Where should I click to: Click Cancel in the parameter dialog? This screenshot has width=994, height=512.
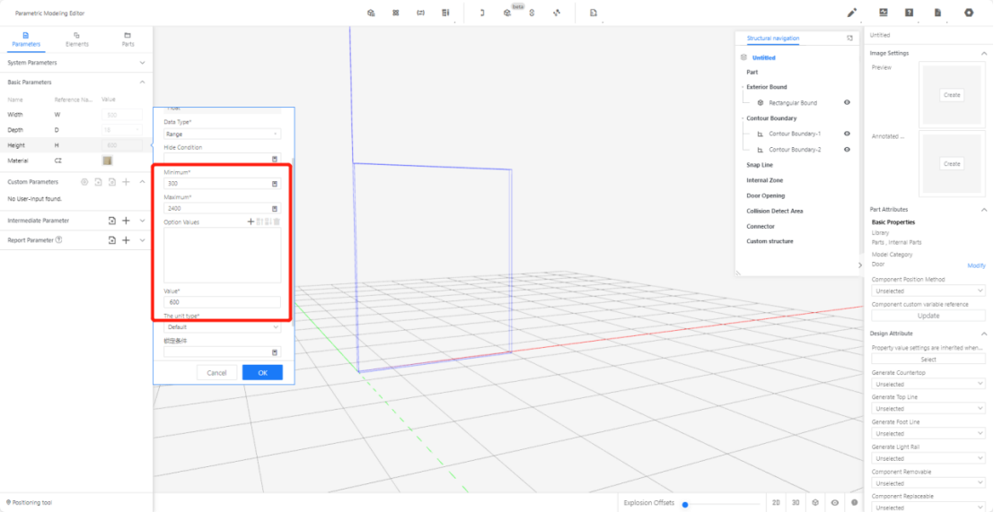pos(216,373)
